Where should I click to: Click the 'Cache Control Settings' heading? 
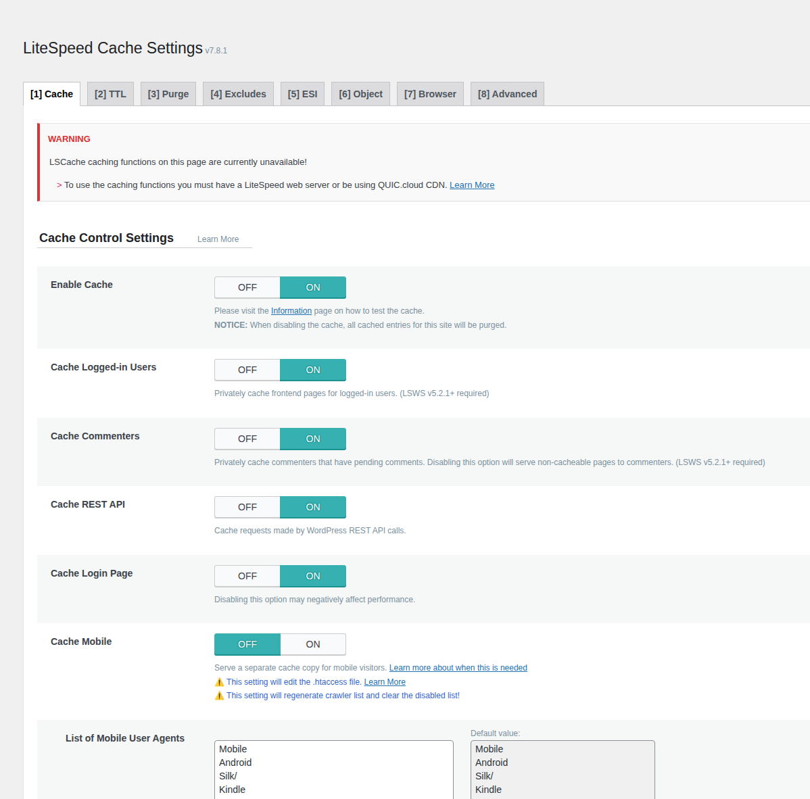(x=106, y=237)
